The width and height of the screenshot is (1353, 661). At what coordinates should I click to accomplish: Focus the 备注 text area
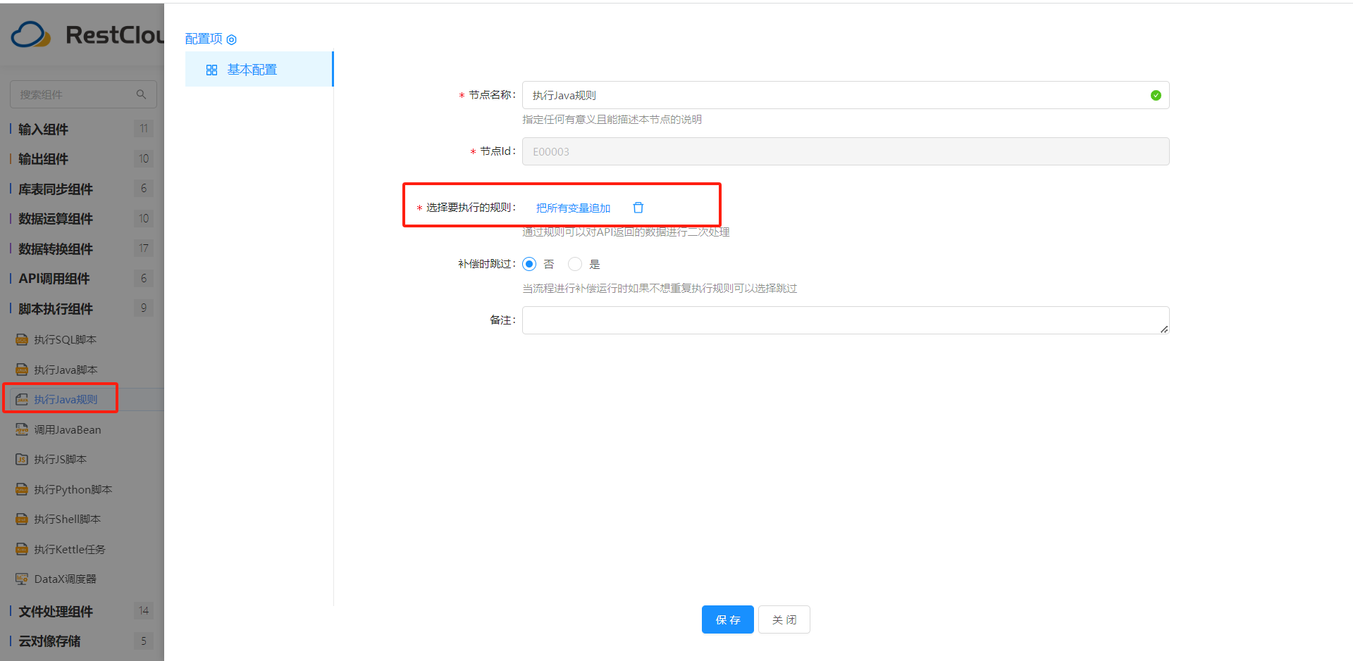click(844, 320)
